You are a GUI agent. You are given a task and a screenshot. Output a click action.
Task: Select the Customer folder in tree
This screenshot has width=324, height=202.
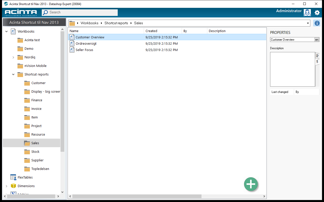pyautogui.click(x=38, y=83)
